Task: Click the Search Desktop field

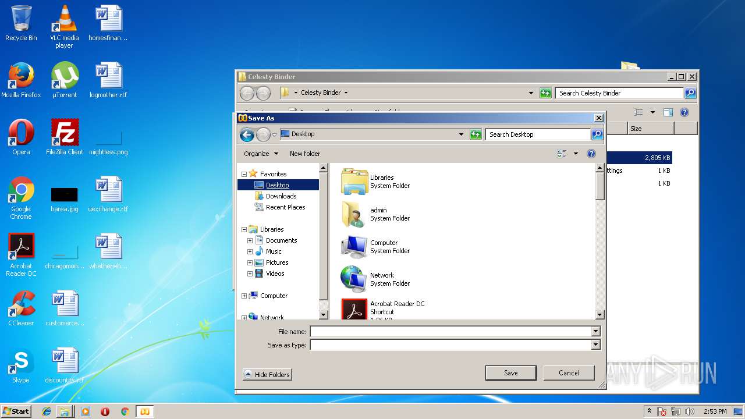Action: [538, 134]
